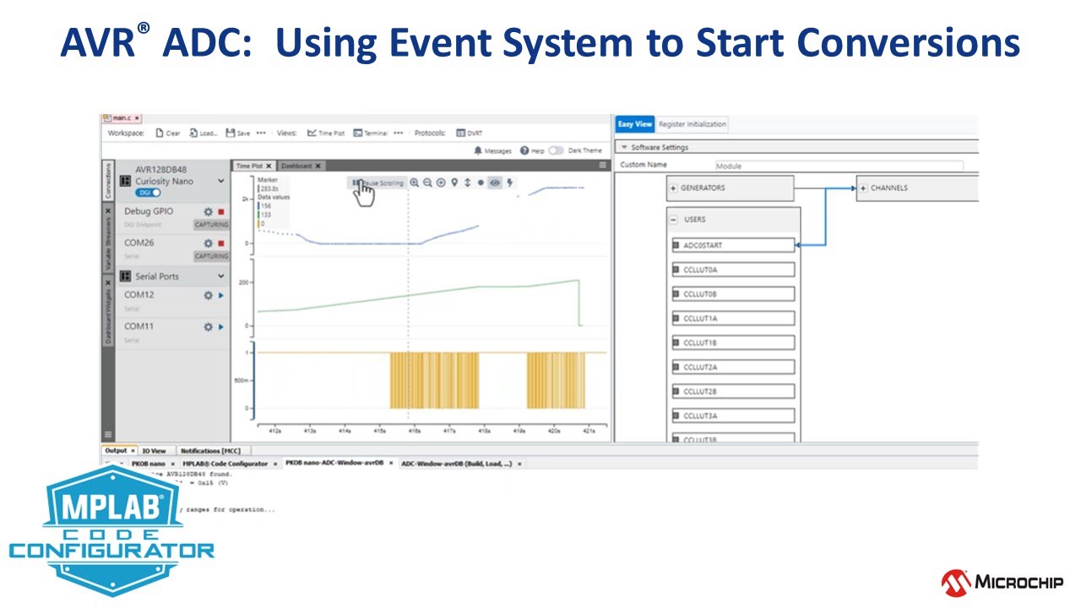Select the CCLLUT2A user

pyautogui.click(x=733, y=367)
